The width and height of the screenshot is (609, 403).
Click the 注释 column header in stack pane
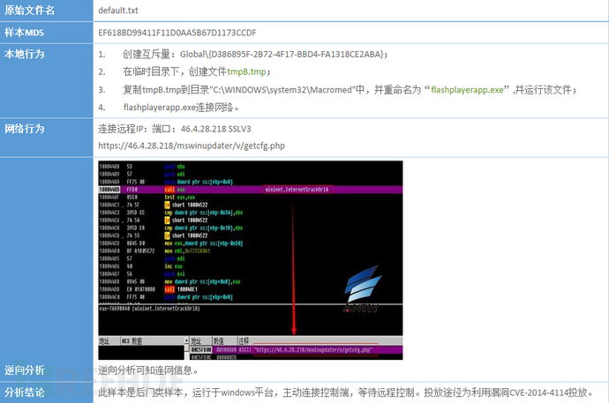320,341
